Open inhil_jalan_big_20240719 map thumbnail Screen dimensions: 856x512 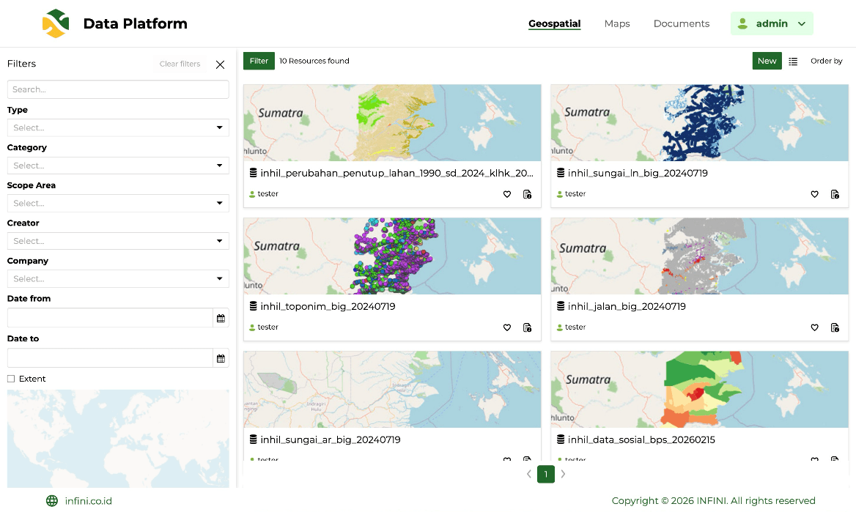pyautogui.click(x=699, y=256)
